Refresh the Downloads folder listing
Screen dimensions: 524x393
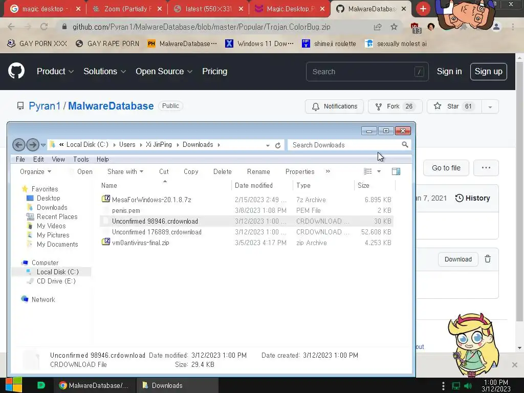tap(278, 145)
